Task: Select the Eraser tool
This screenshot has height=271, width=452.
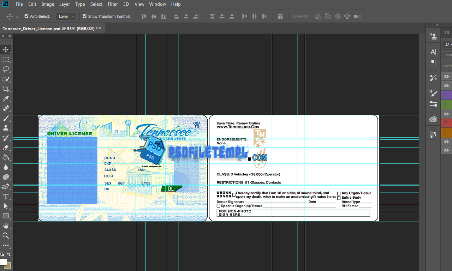Action: click(6, 147)
